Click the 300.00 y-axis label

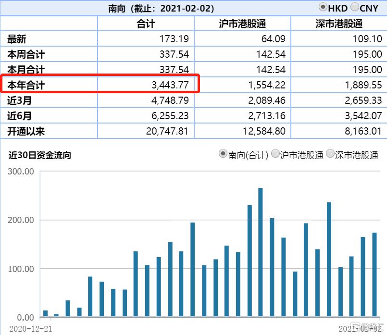(x=21, y=172)
